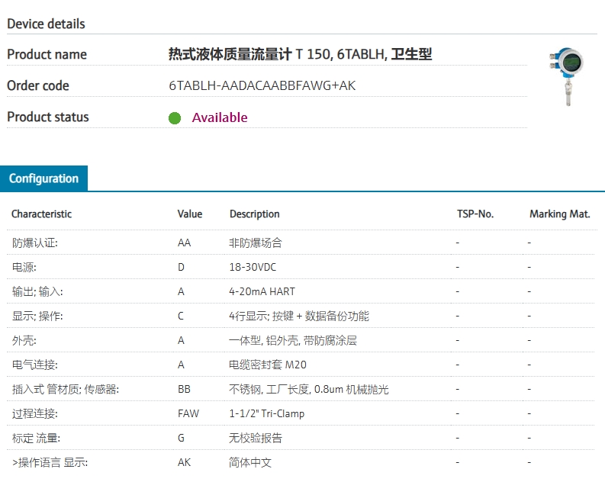Click value AA in the table

[185, 243]
